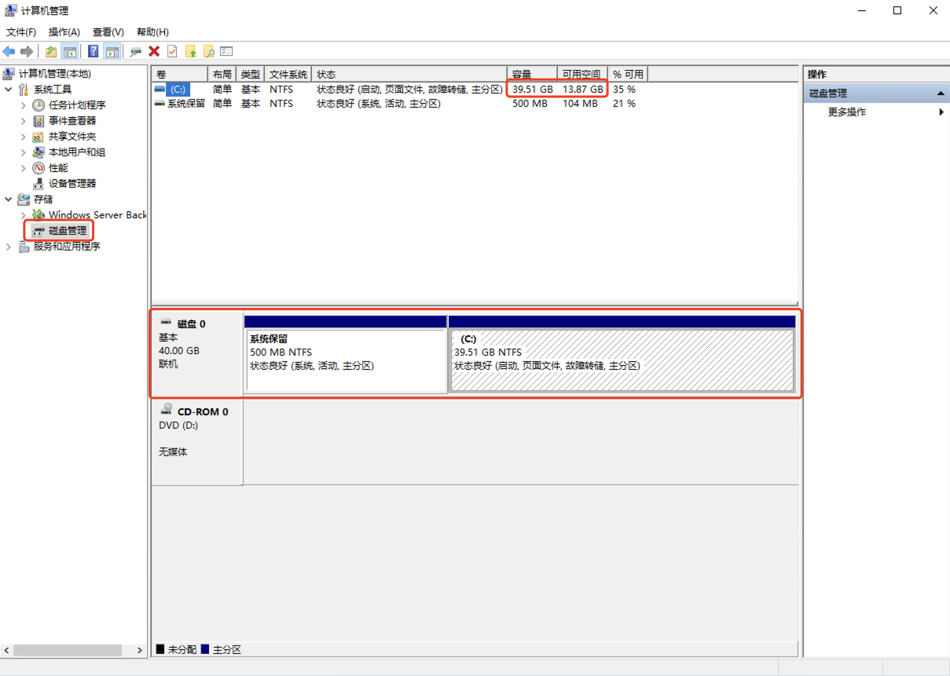Toggle the Show/Hide Action Pane icon
Screen dimensions: 950x676
(x=112, y=51)
